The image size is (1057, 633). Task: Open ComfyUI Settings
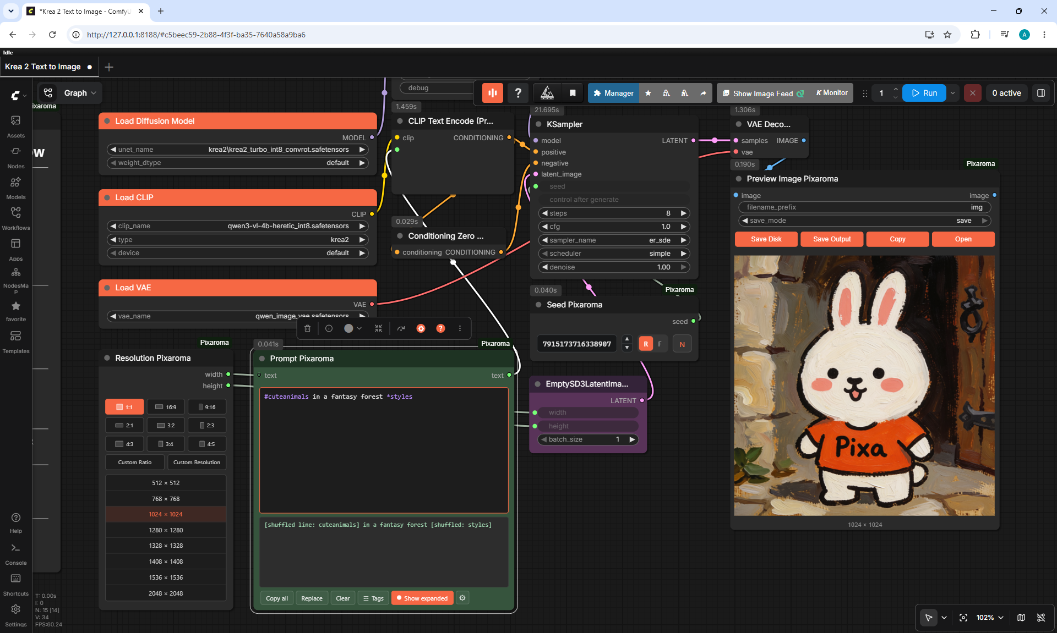15,615
